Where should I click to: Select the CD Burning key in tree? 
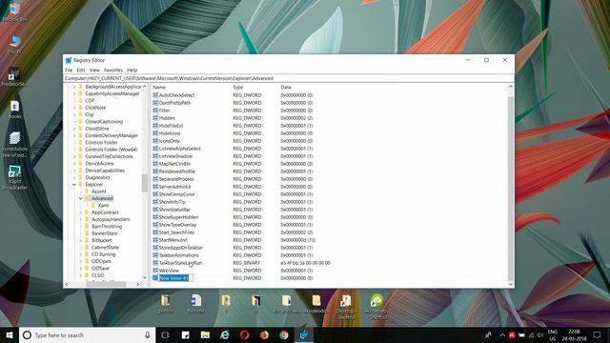(104, 254)
